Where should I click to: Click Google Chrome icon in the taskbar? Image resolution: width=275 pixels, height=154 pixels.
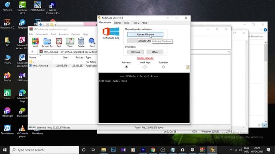153,150
